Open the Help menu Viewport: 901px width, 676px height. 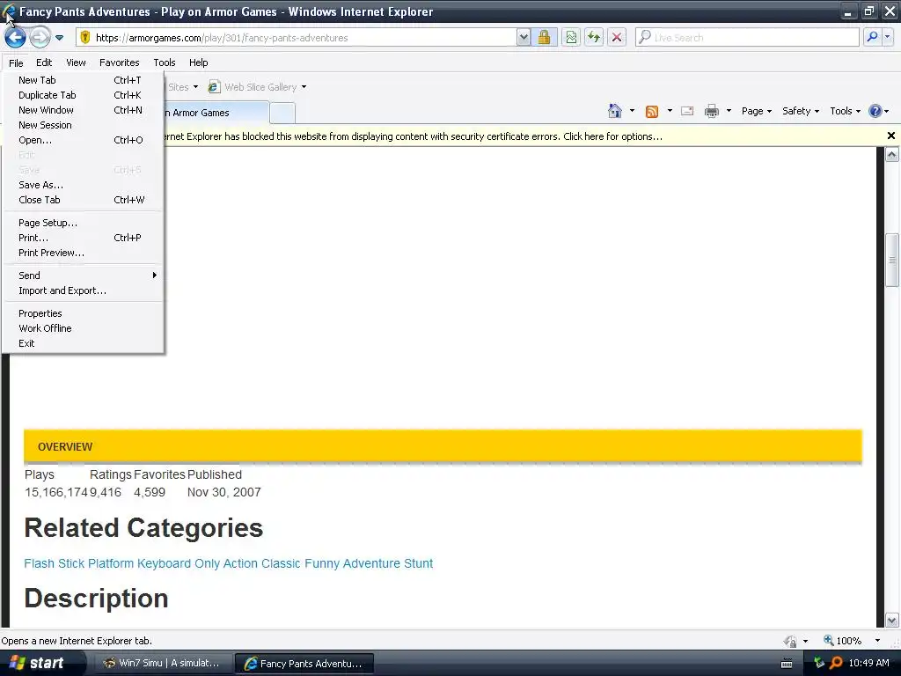[198, 62]
